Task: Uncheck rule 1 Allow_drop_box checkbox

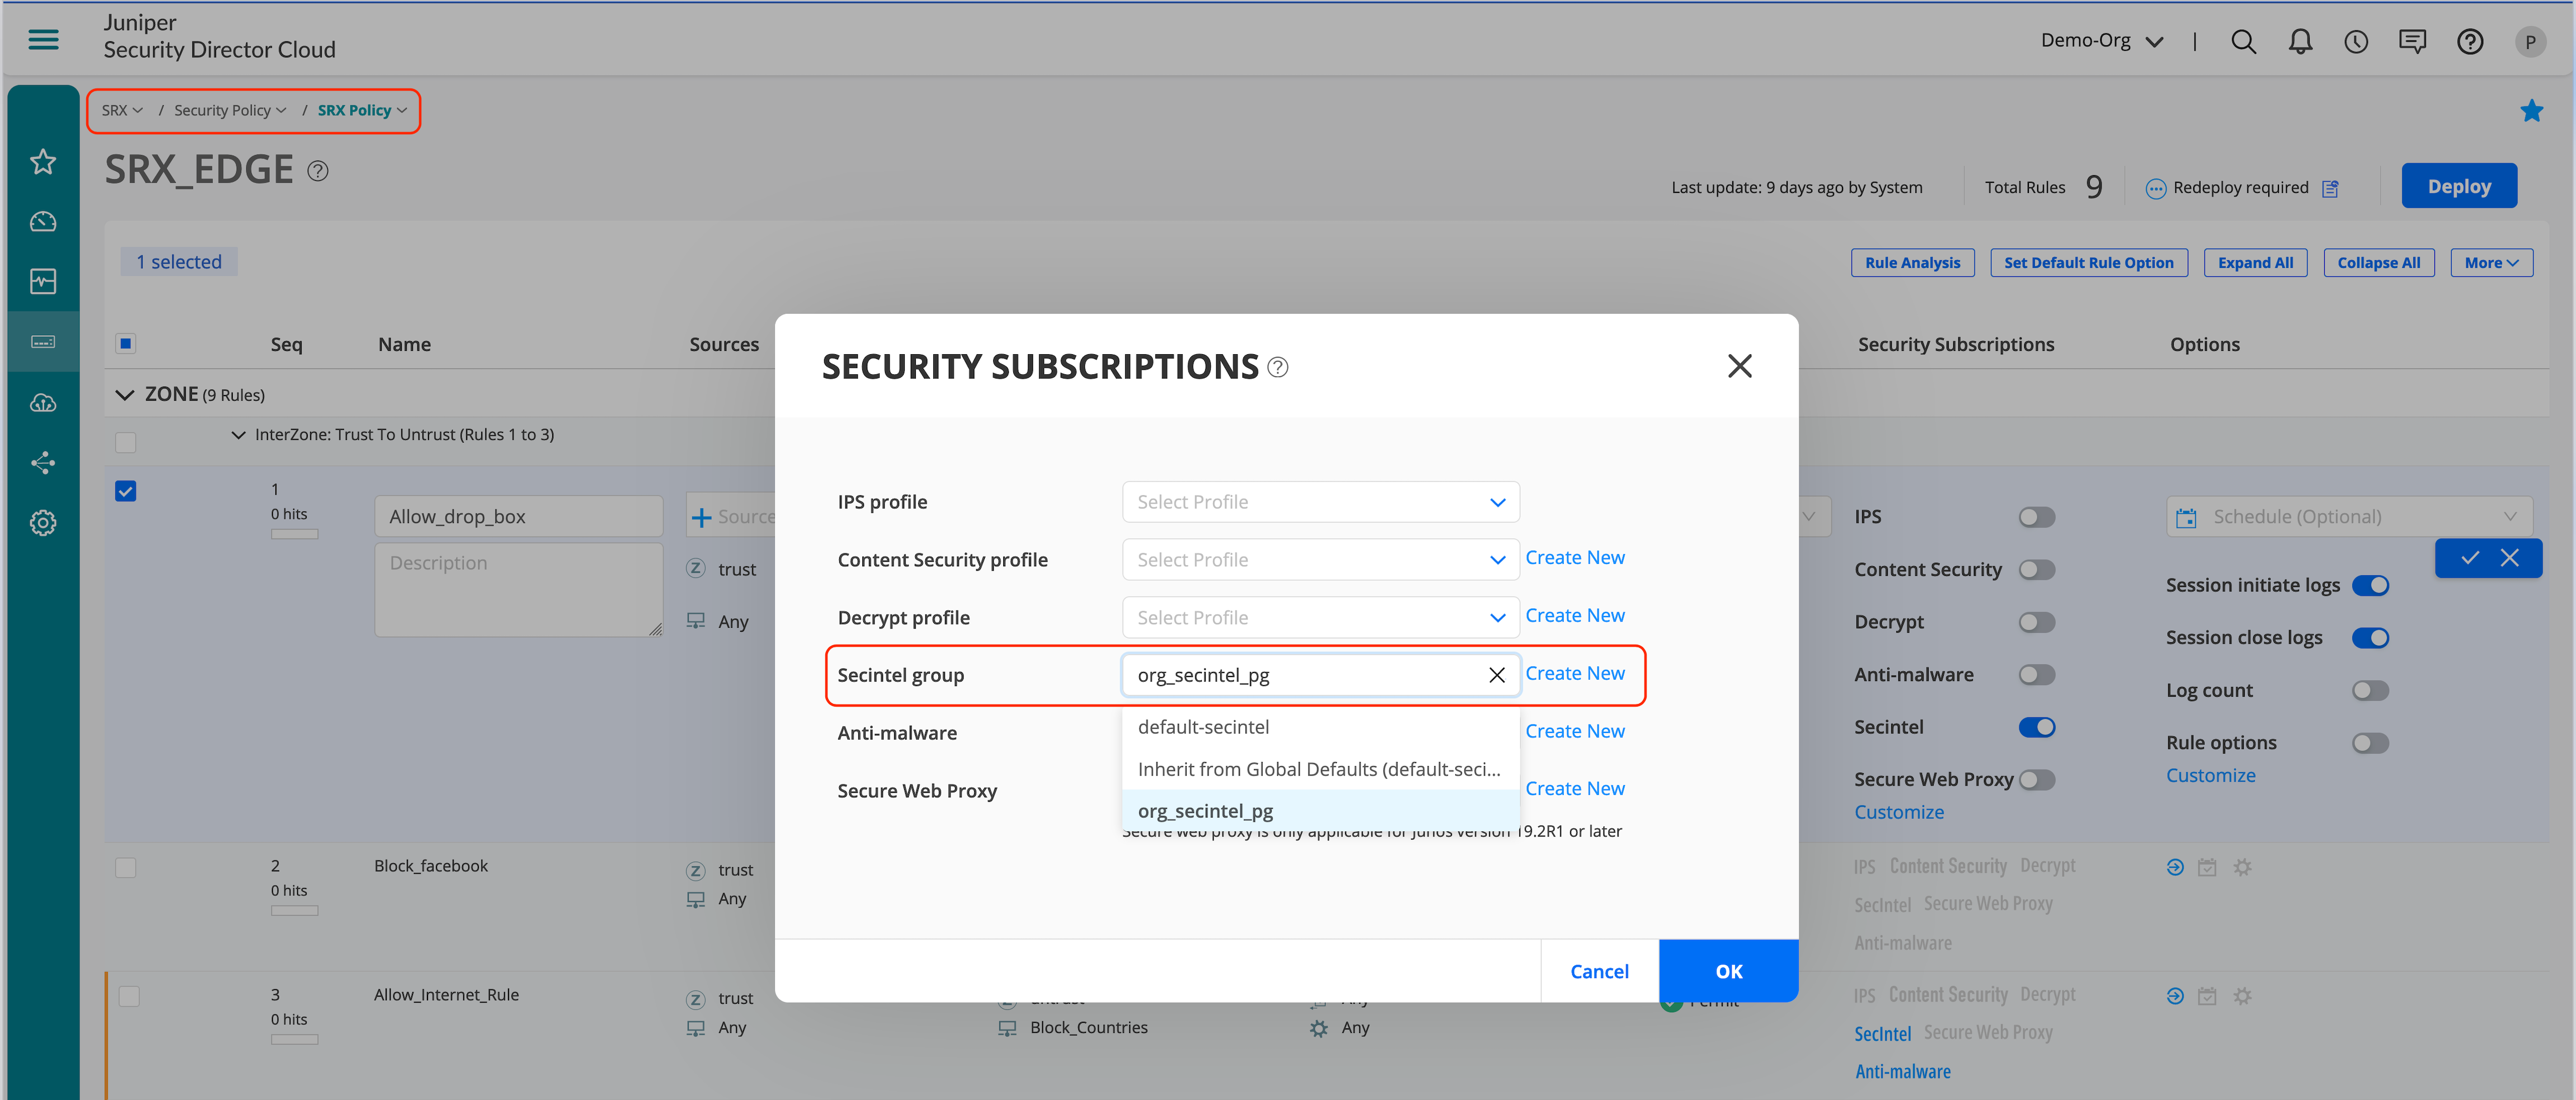Action: (126, 491)
